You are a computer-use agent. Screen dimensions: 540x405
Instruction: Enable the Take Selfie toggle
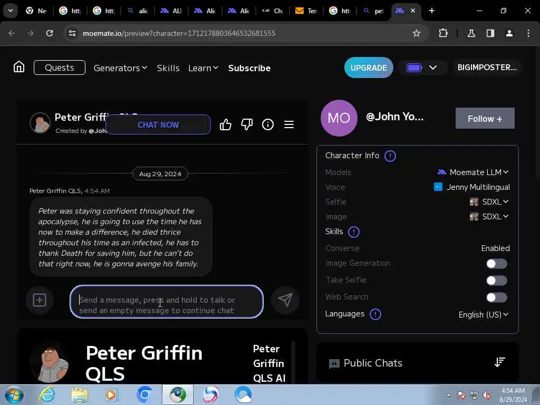(496, 281)
